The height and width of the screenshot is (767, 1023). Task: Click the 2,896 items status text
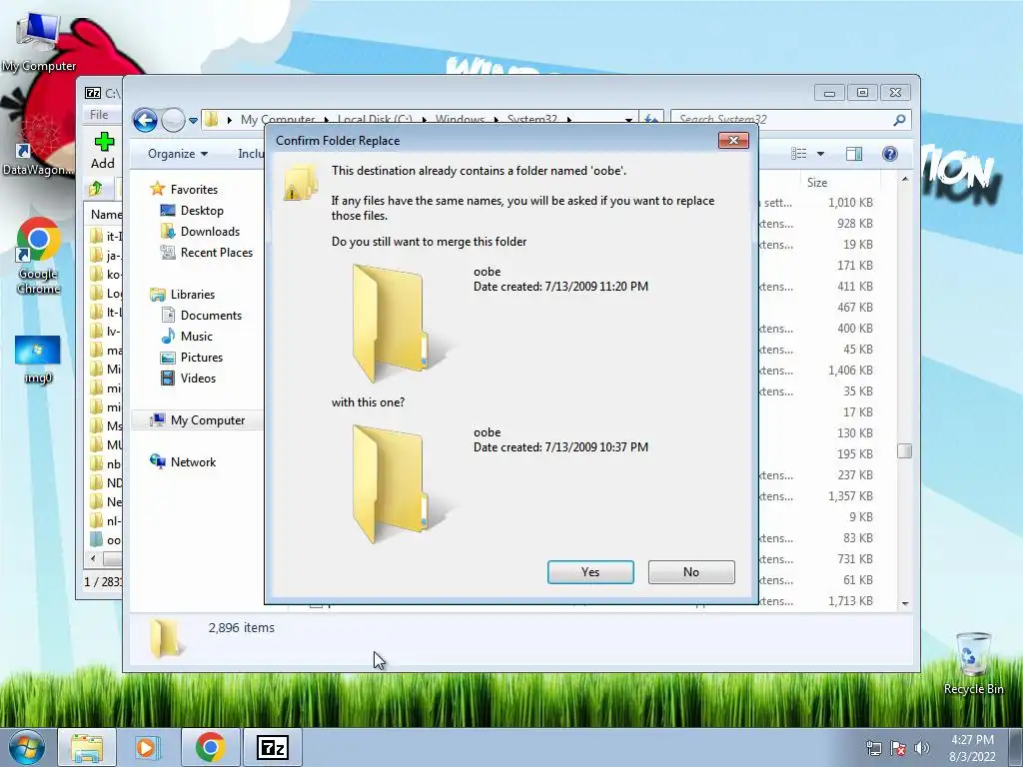coord(242,628)
